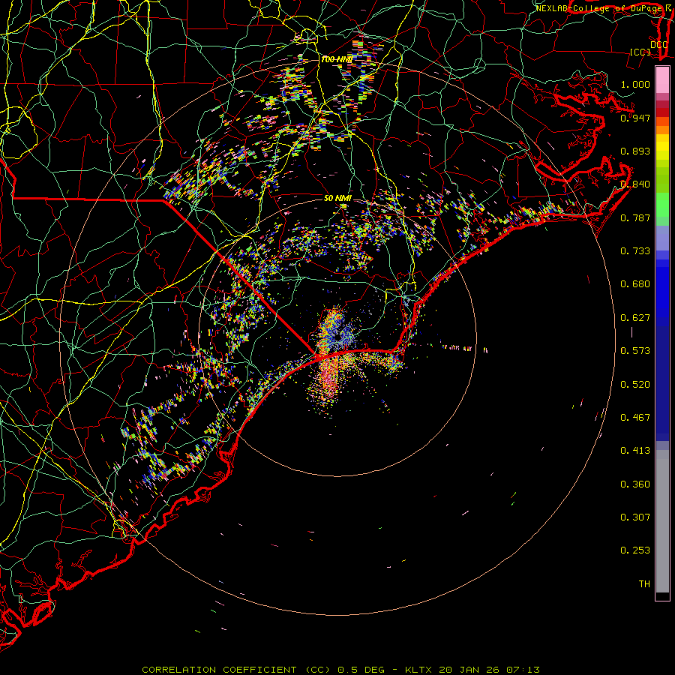Select the 0.733 legend value
The image size is (675, 675).
(635, 251)
